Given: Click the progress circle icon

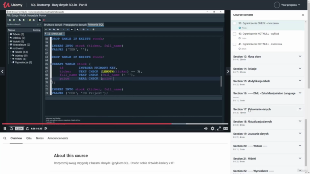Looking at the screenshot, I should [x=277, y=5].
